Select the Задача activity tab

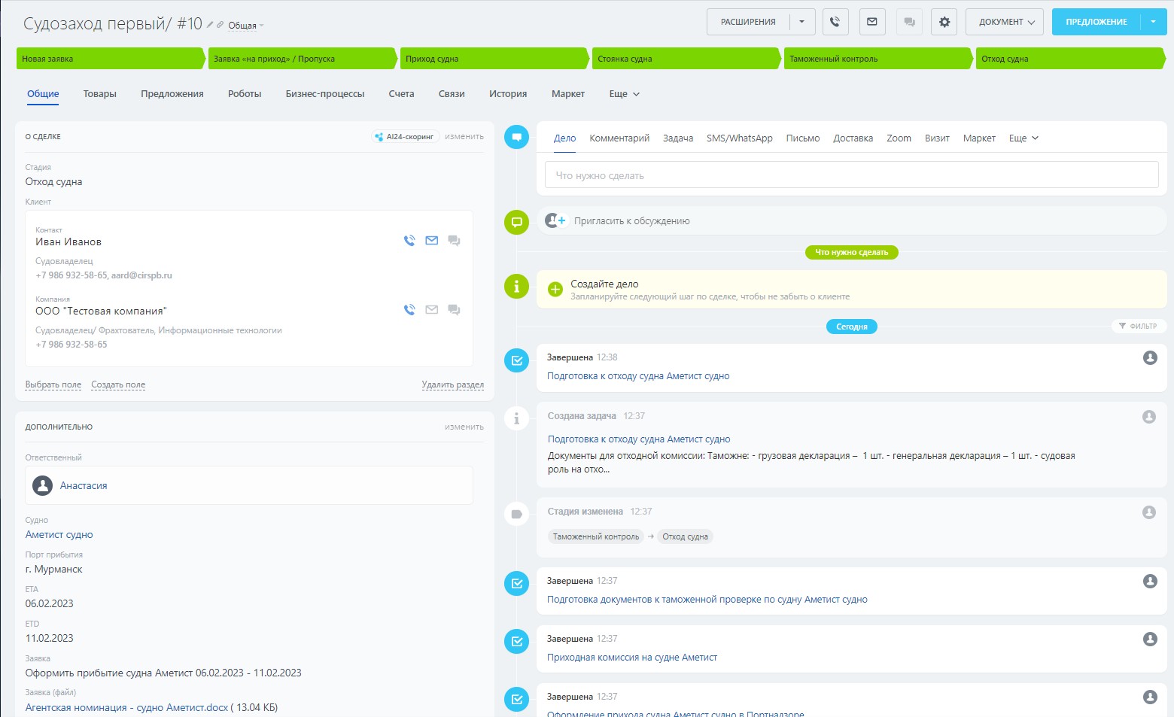click(x=678, y=138)
